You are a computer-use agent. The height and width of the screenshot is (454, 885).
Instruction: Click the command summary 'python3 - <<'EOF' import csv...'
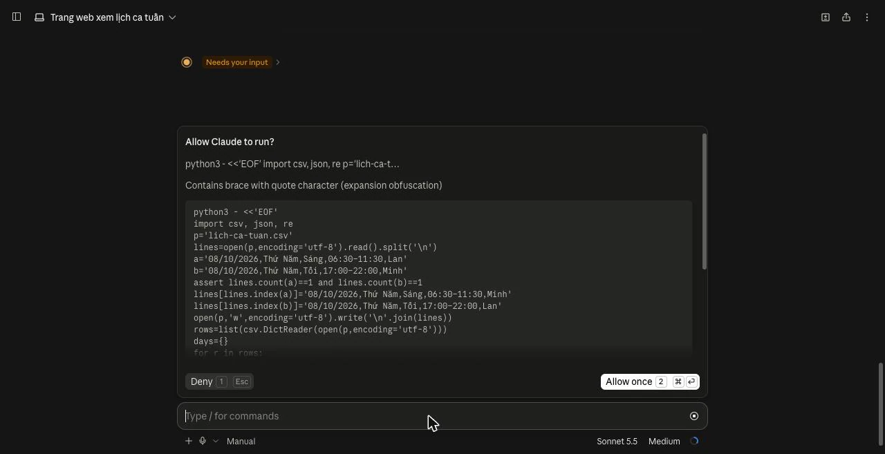click(x=292, y=164)
